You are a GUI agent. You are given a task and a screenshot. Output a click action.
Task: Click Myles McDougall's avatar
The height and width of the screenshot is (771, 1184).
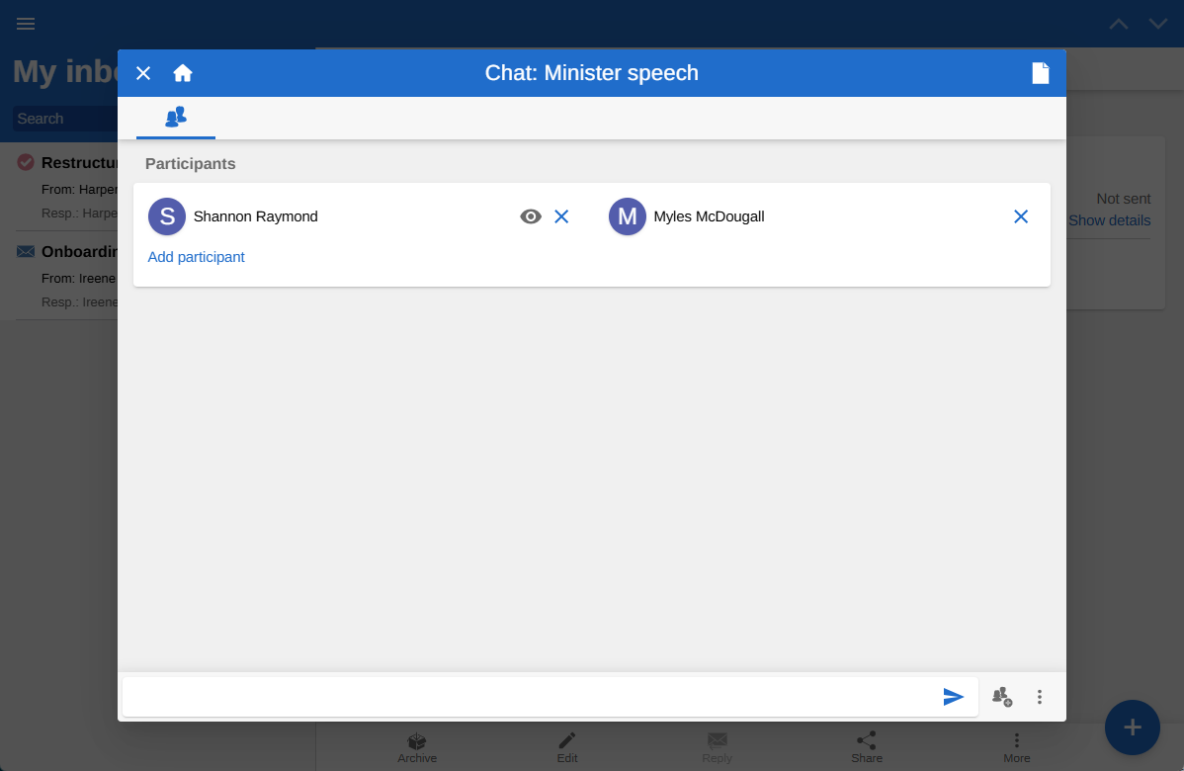(628, 216)
